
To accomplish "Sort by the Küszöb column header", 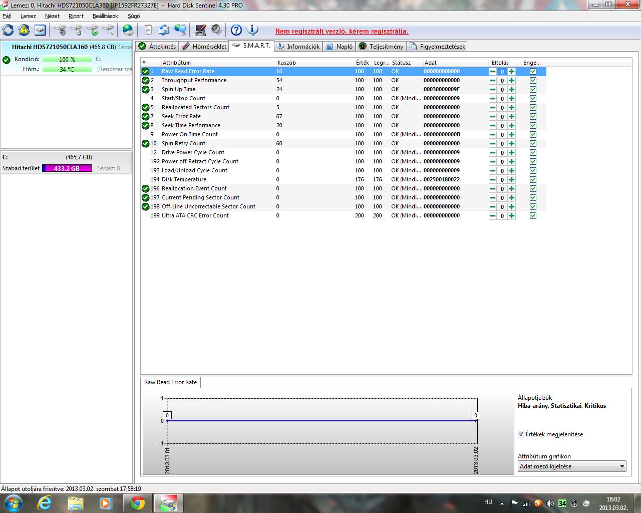I will point(314,63).
